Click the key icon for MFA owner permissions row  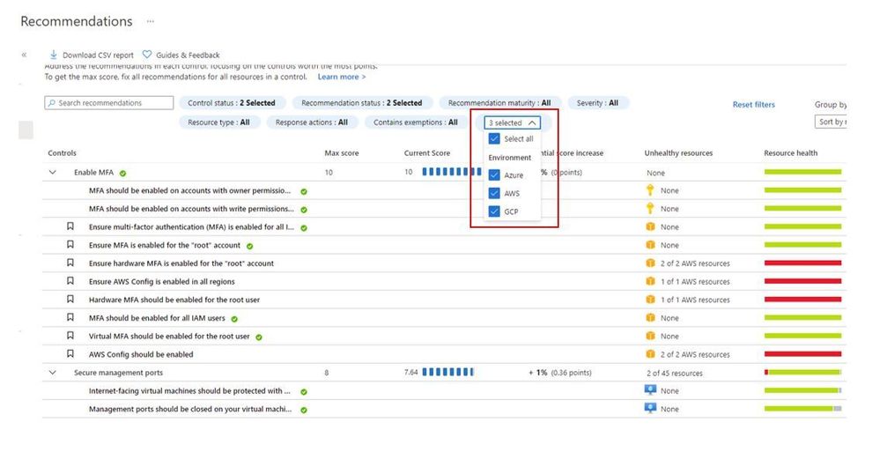click(x=650, y=190)
